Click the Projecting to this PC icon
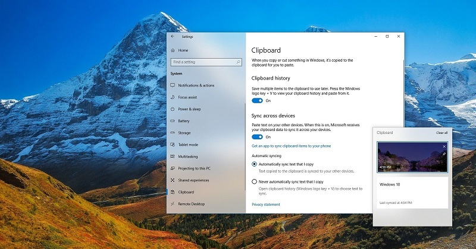This screenshot has height=249, width=476. pyautogui.click(x=173, y=168)
